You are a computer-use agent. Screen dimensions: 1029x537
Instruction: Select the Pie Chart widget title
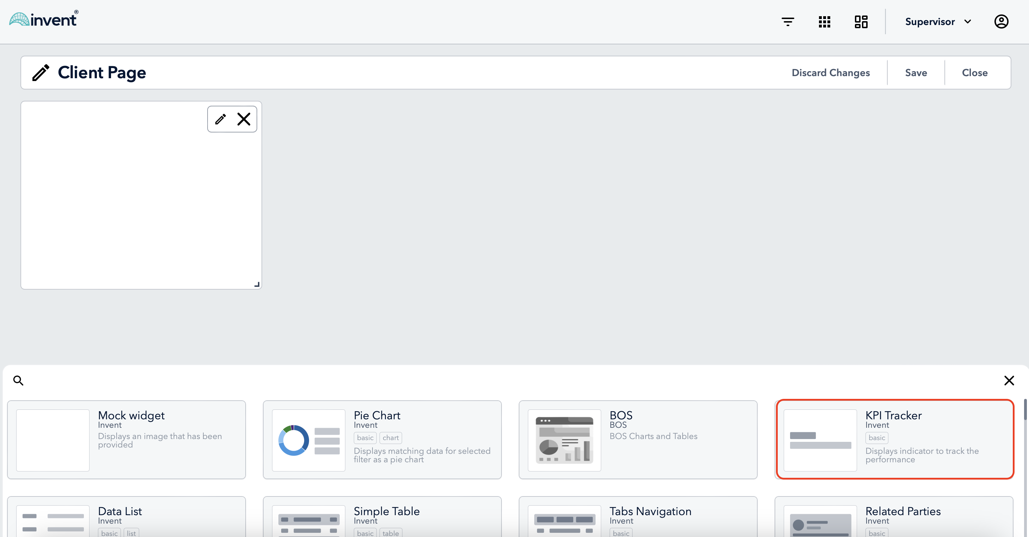coord(377,415)
